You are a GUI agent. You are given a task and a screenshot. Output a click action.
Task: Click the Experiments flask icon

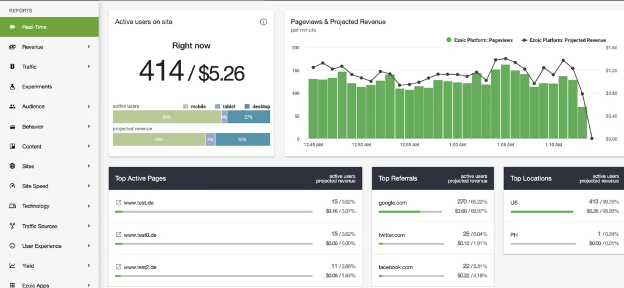(12, 86)
